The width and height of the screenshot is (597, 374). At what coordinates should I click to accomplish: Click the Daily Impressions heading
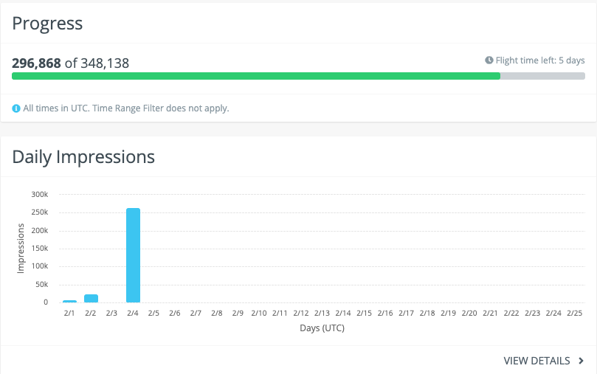coord(83,156)
